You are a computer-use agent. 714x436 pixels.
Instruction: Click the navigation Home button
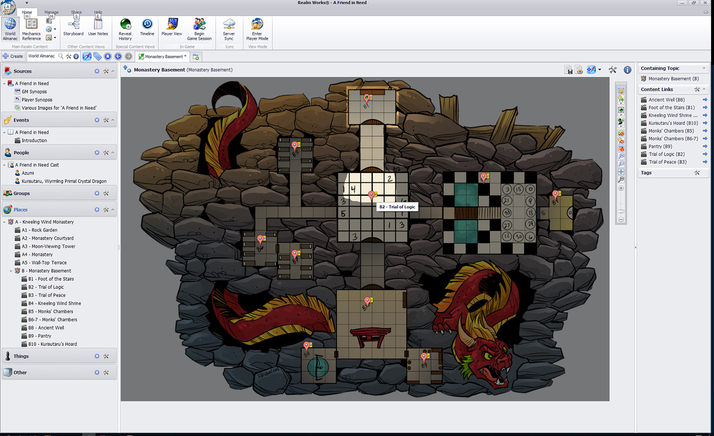108,56
